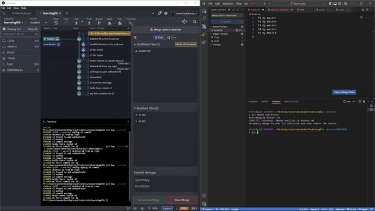Select commit 'modified footer to by a person'
The height and width of the screenshot is (211, 375).
click(107, 45)
